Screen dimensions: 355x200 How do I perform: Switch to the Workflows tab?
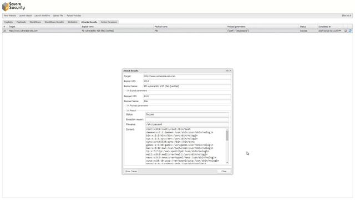pyautogui.click(x=35, y=22)
